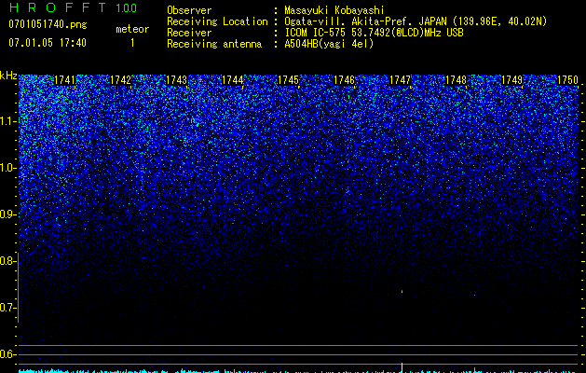
Task: Click the 'meteor' count label
Action: coord(132,29)
